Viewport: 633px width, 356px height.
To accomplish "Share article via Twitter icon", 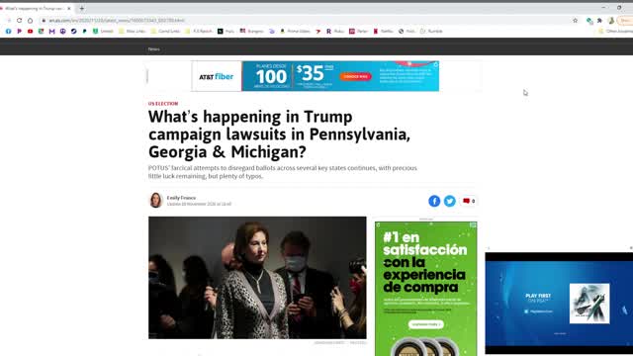I will point(449,201).
